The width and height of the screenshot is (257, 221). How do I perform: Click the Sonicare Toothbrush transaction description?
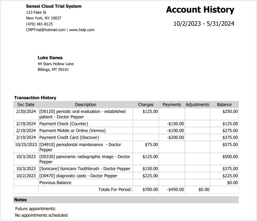[x=85, y=169]
